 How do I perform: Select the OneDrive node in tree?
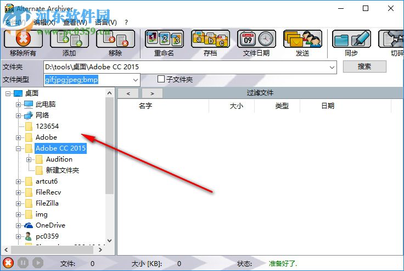pos(50,225)
